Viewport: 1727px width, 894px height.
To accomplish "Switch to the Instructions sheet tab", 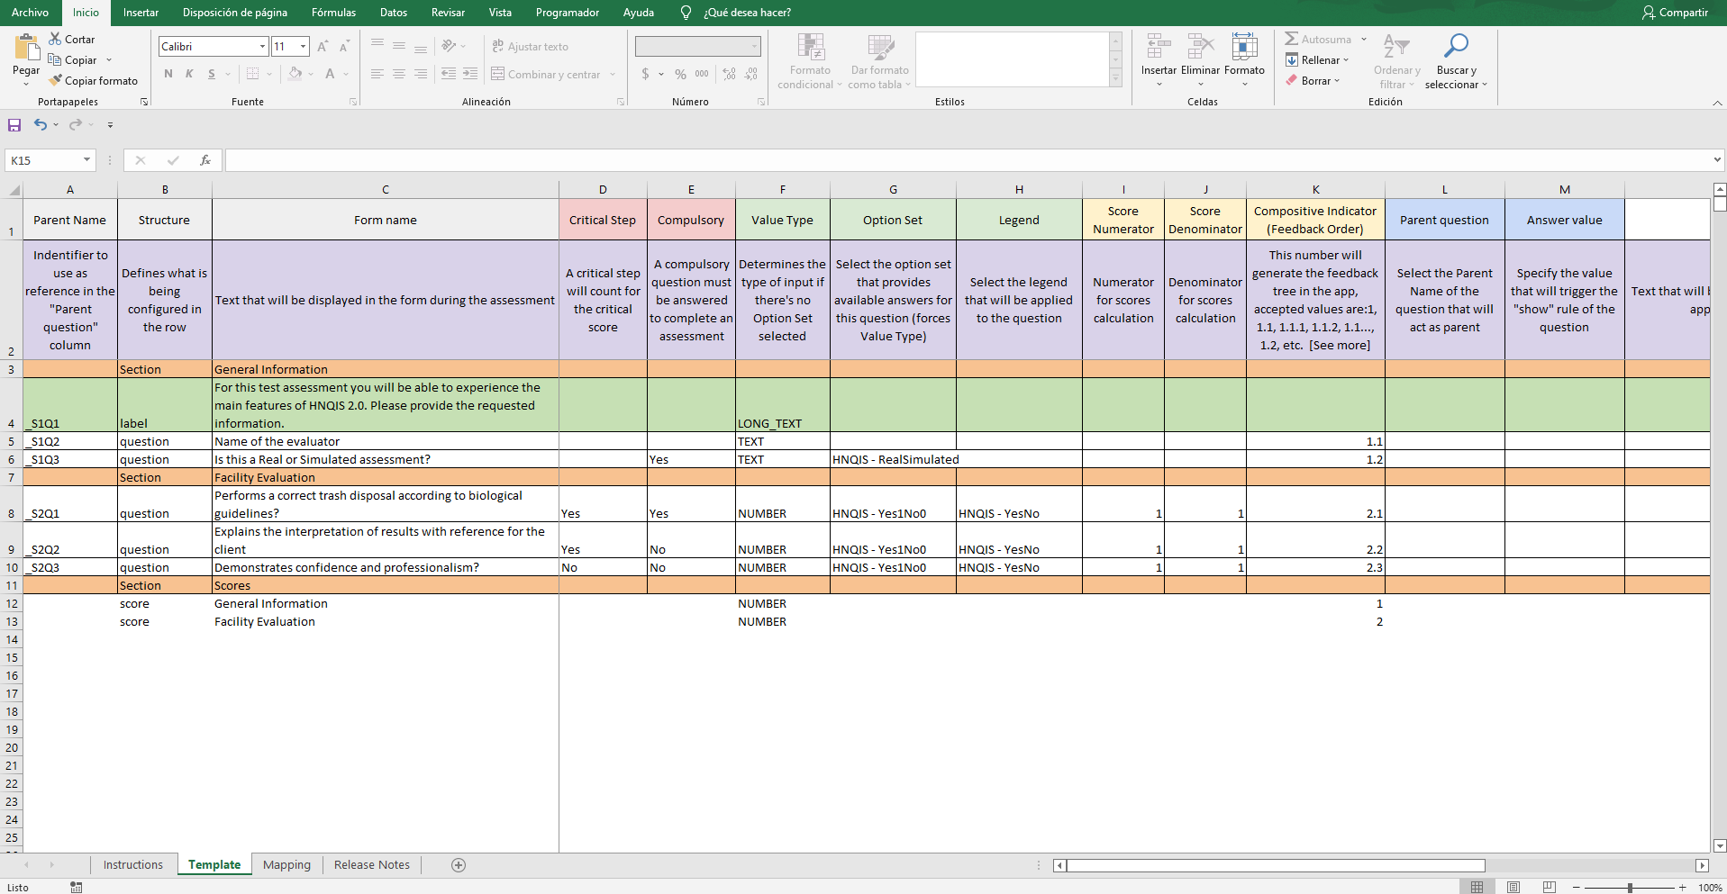I will [133, 865].
